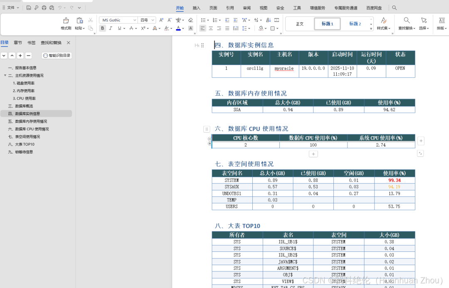Switch to the Bookmarks (书签) pane tab
449x288 pixels.
pyautogui.click(x=31, y=43)
